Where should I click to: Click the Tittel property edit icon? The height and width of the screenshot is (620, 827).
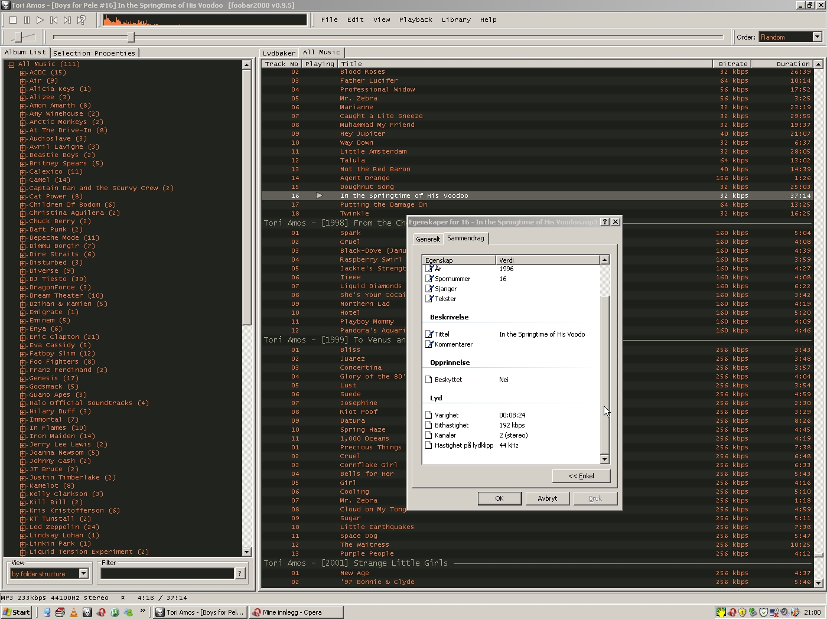coord(429,334)
